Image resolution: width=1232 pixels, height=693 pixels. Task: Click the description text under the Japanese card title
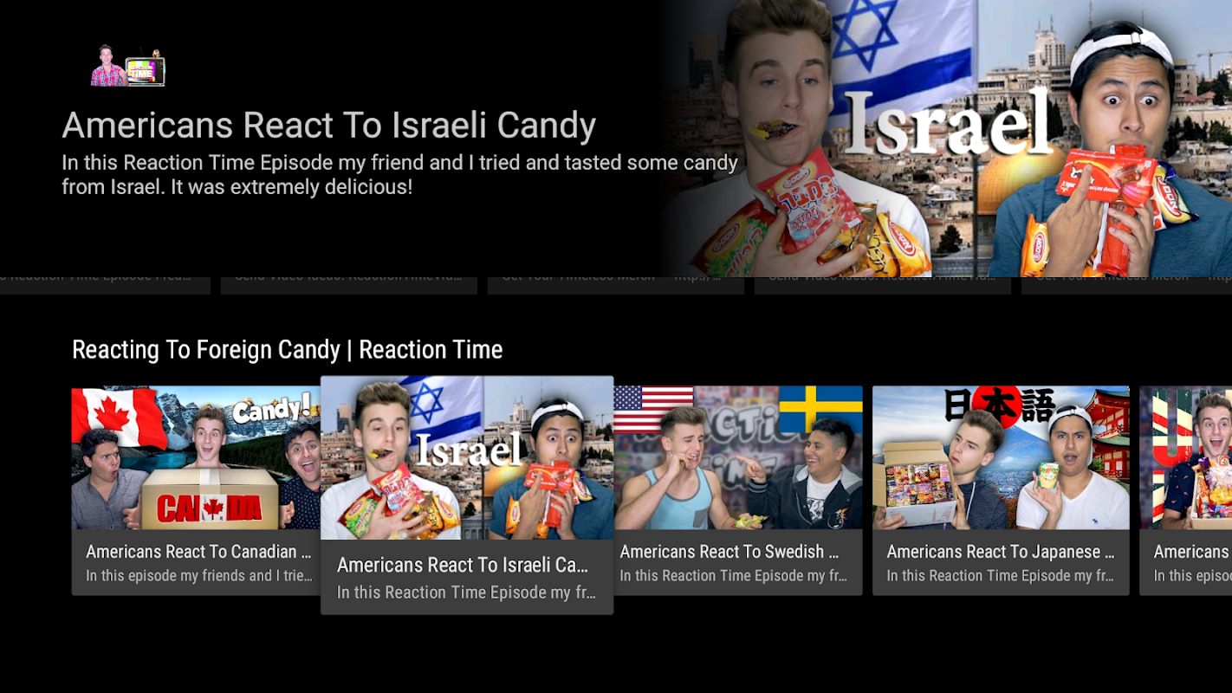click(x=1001, y=576)
